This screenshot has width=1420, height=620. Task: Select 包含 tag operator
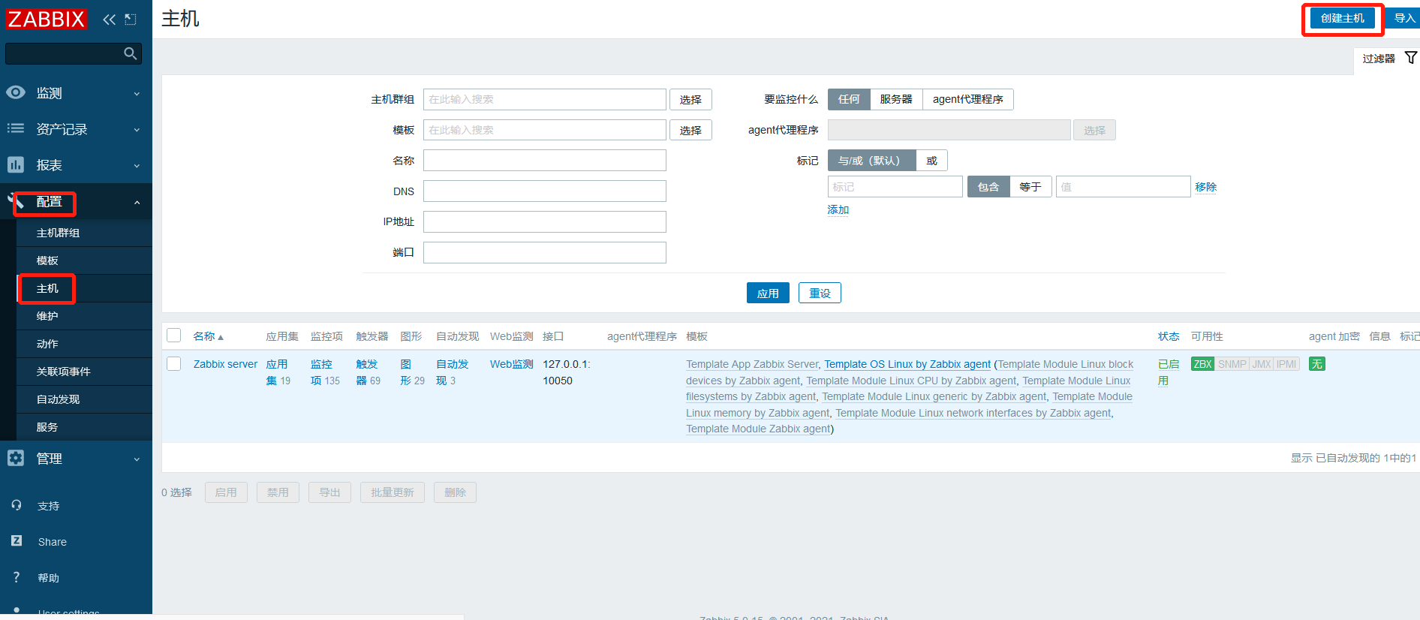click(x=988, y=187)
